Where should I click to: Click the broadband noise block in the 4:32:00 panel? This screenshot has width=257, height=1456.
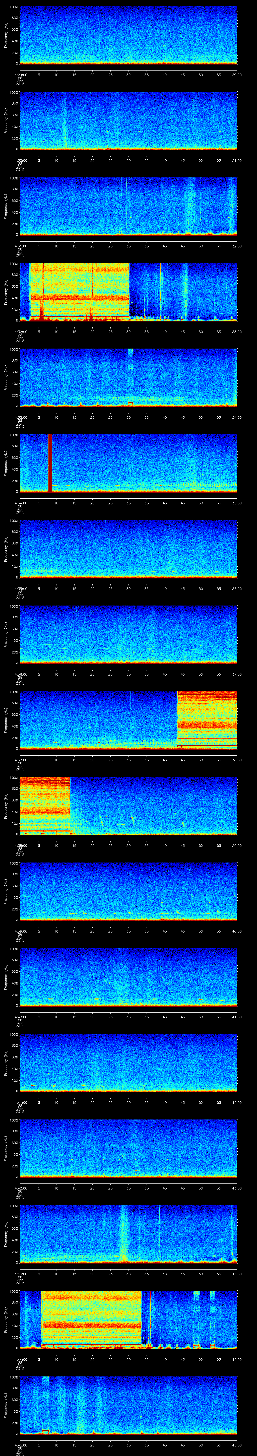pos(79,292)
